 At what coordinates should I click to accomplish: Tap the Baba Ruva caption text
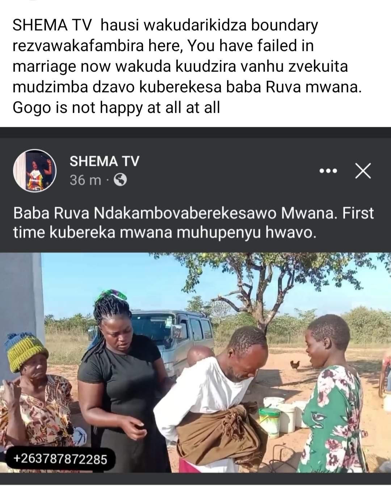coord(193,223)
